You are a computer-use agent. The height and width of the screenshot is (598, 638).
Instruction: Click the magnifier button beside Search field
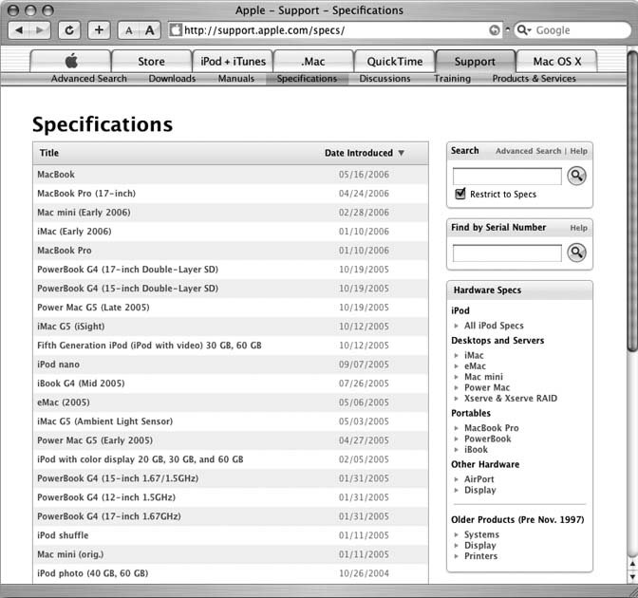click(x=576, y=176)
